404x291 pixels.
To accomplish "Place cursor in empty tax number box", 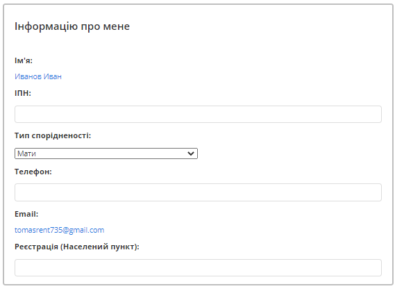I will pyautogui.click(x=198, y=114).
